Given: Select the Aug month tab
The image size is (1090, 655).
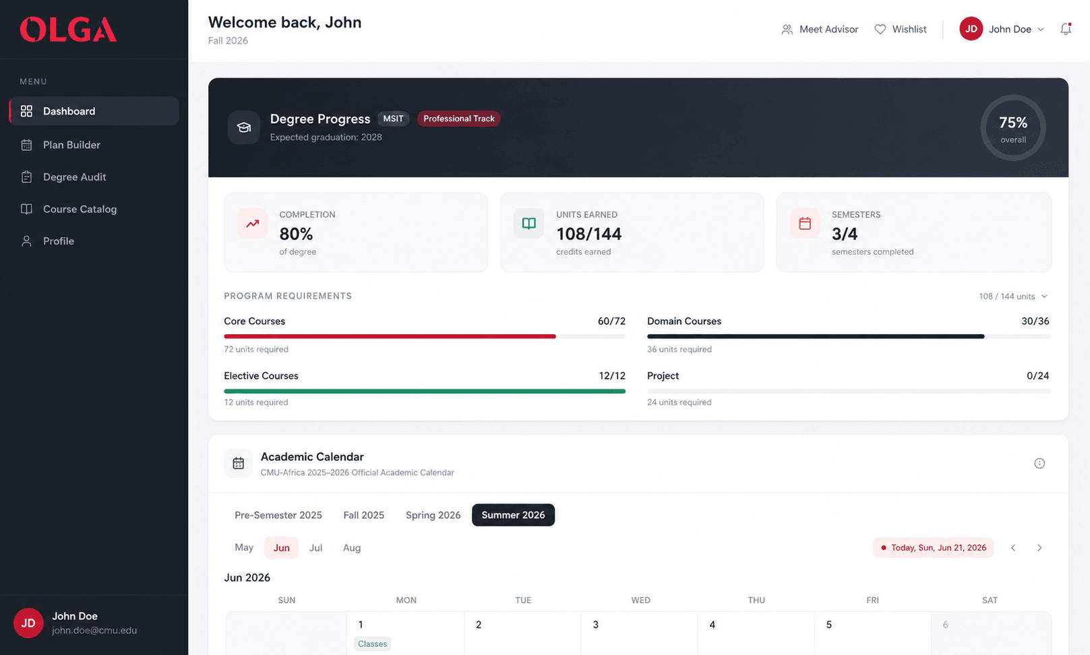Looking at the screenshot, I should (x=352, y=548).
